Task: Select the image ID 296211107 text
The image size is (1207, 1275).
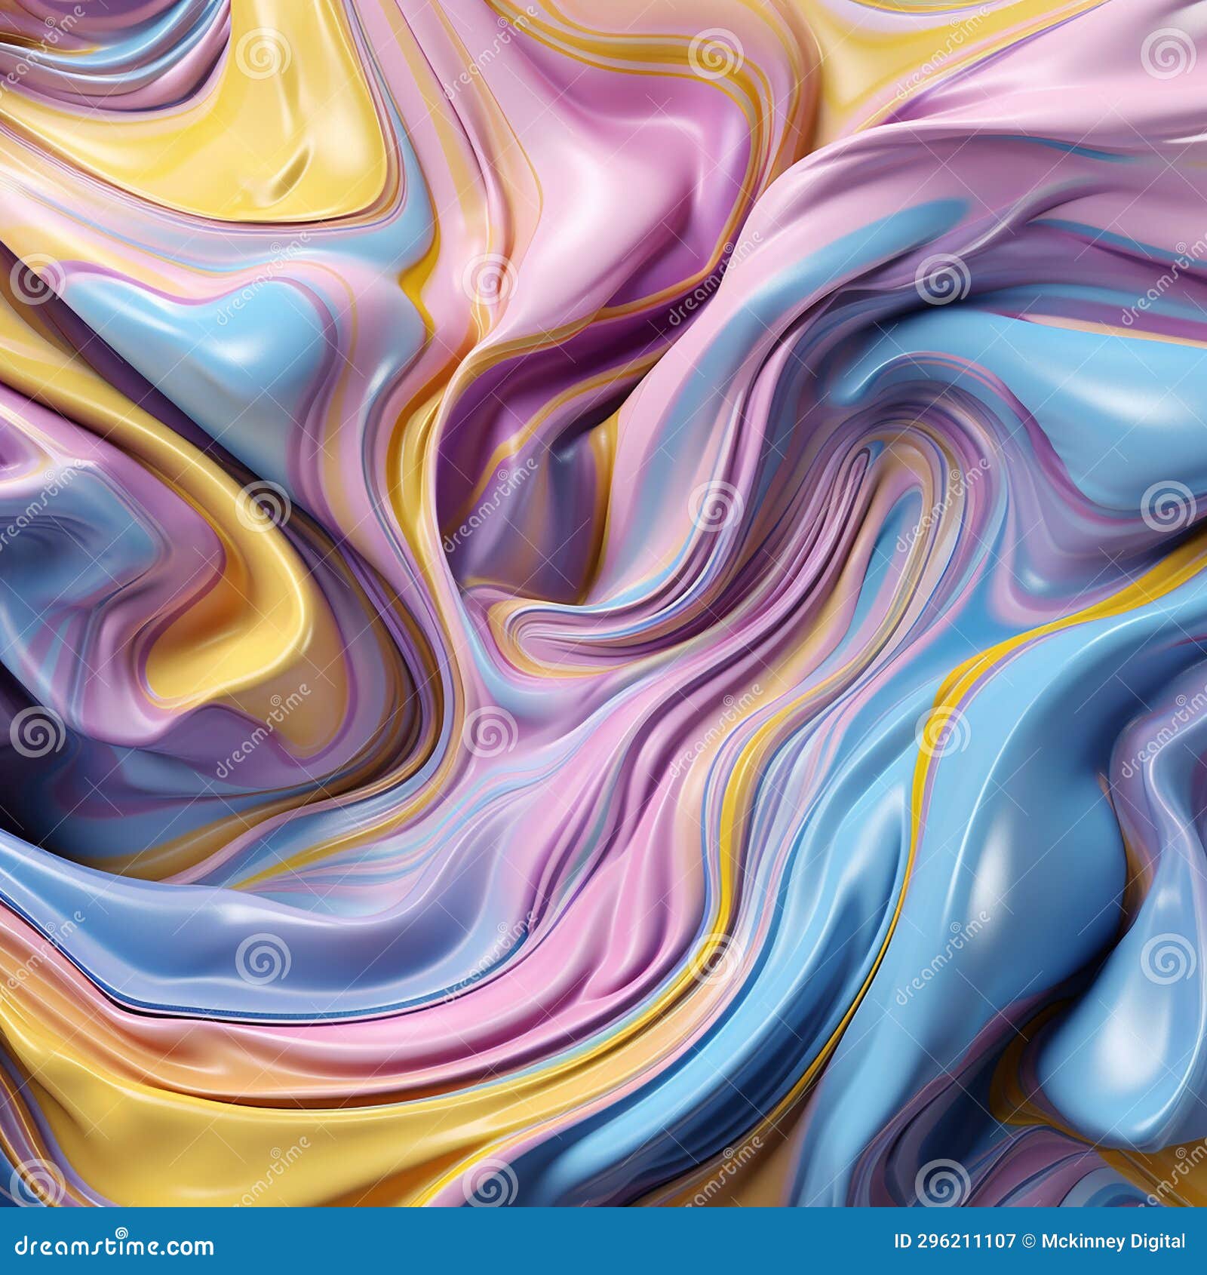Action: click(954, 1242)
